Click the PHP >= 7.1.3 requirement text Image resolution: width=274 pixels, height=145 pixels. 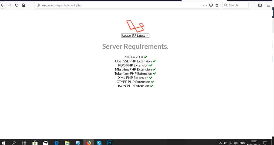[x=133, y=57]
